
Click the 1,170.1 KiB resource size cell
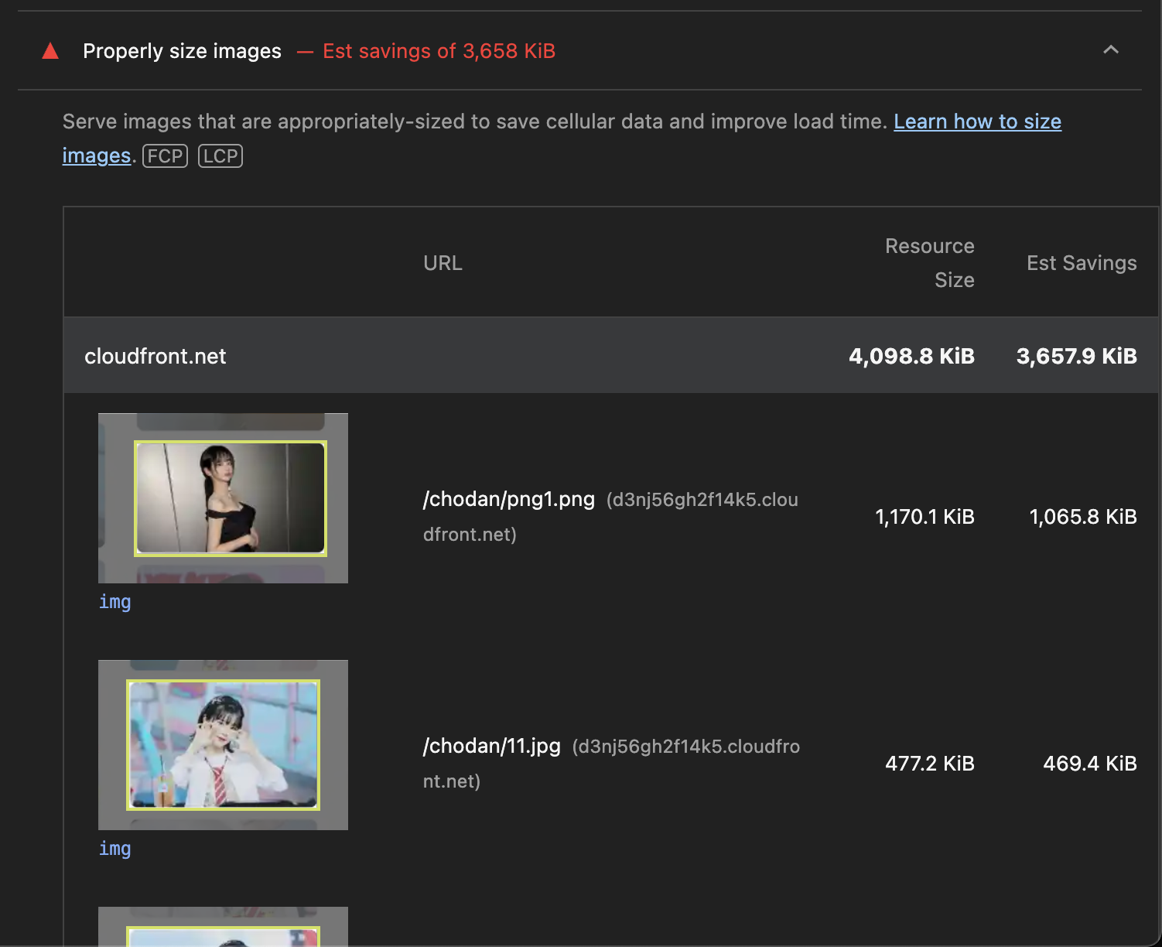coord(924,517)
